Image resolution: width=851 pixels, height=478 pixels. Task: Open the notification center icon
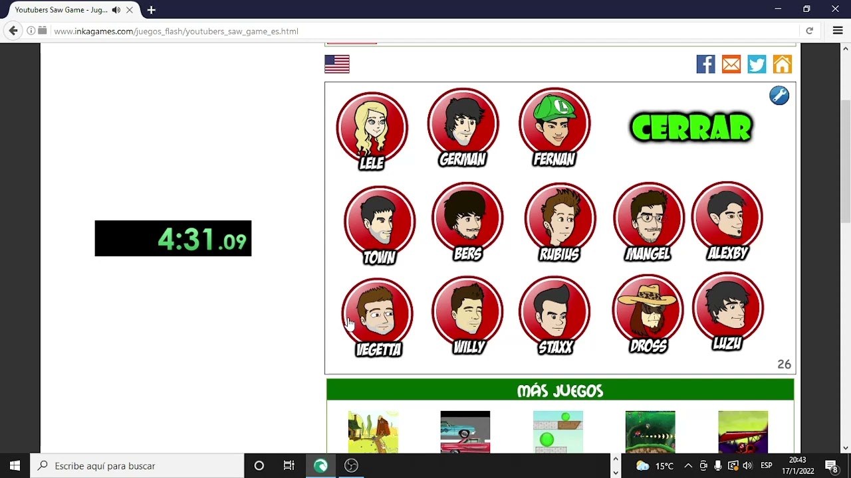(832, 465)
